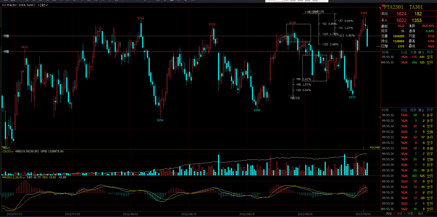
Task: Open the 1小时 timeframe dropdown
Action: pyautogui.click(x=42, y=5)
